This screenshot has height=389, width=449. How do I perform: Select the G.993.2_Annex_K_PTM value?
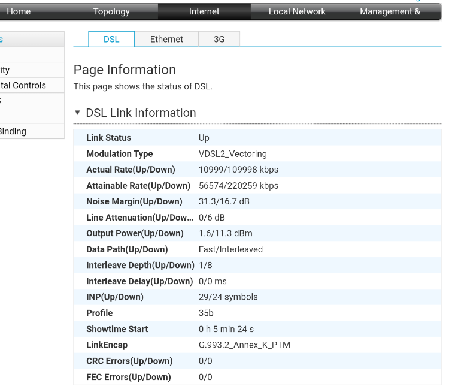244,345
